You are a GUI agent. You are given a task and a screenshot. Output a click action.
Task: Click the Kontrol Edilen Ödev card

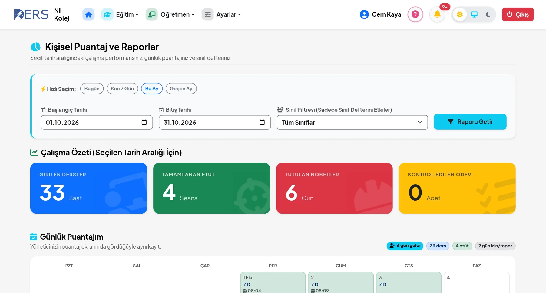click(457, 188)
